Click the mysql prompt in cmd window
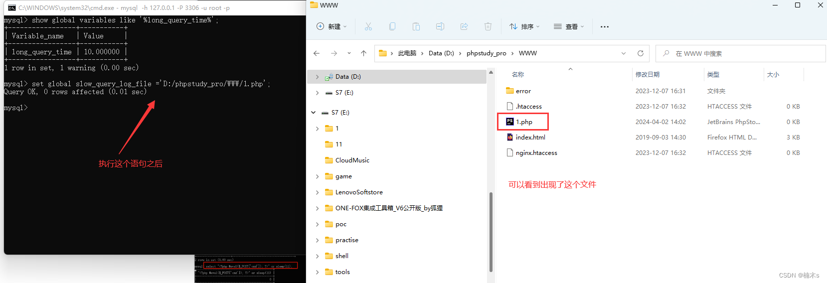 point(15,108)
